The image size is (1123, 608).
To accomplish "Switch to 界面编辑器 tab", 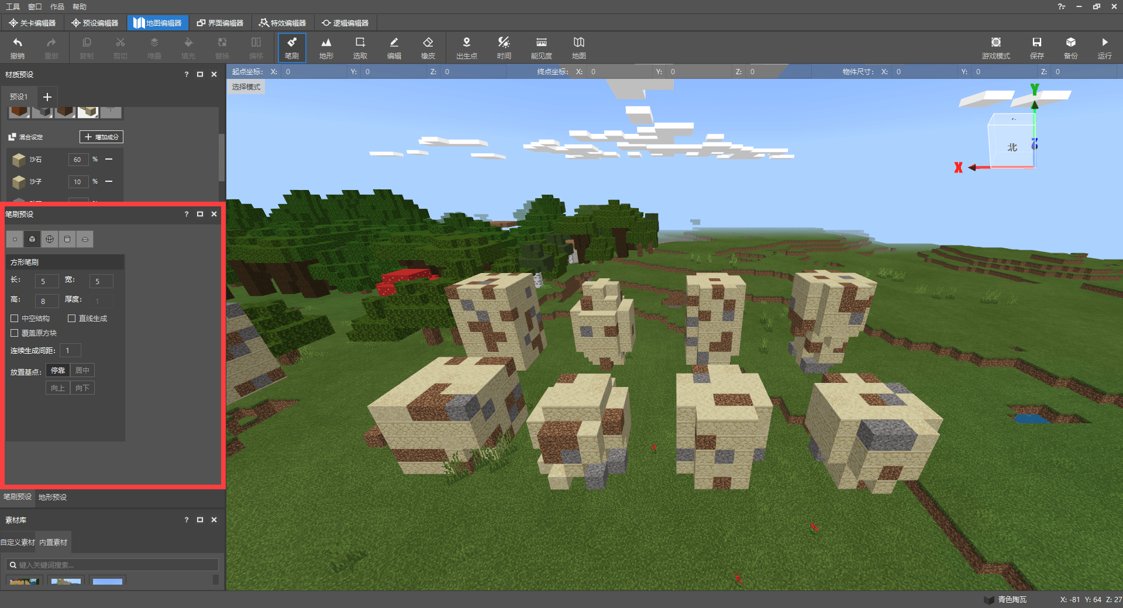I will click(220, 23).
